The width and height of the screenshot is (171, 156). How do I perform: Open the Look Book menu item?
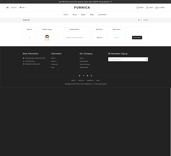(102, 14)
